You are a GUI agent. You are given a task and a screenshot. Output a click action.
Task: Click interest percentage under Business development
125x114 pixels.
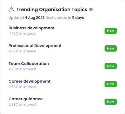pos(22,34)
